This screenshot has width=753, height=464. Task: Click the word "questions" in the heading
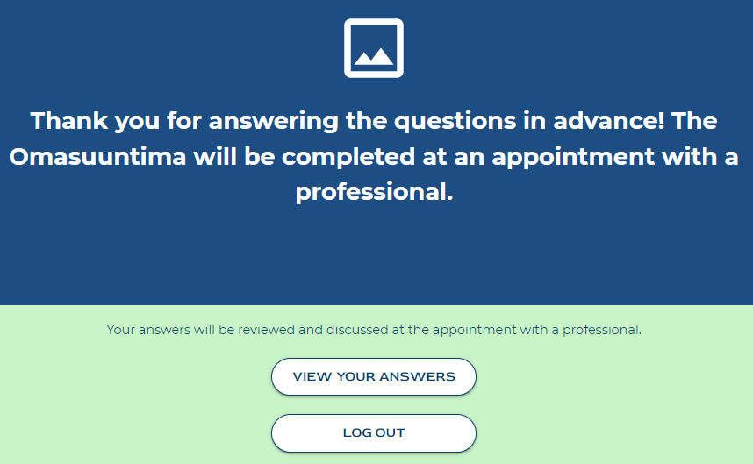[x=455, y=121]
